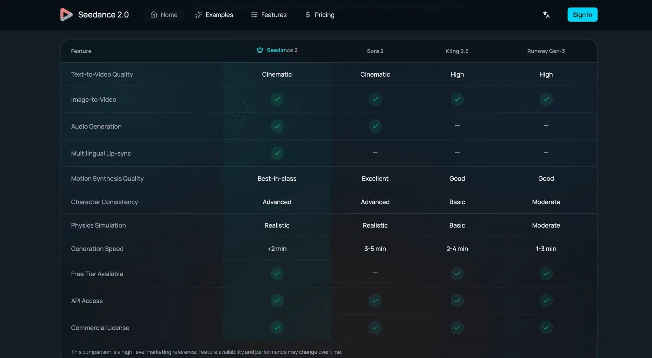Viewport: 652px width, 358px height.
Task: Click Seedance 2 Image-to-Video checkmark
Action: click(277, 100)
